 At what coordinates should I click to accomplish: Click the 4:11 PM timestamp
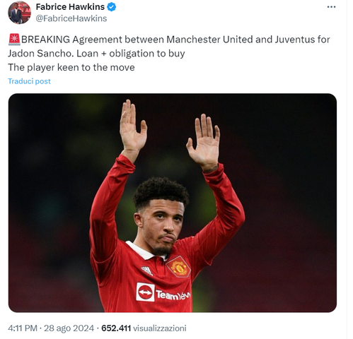coord(23,328)
